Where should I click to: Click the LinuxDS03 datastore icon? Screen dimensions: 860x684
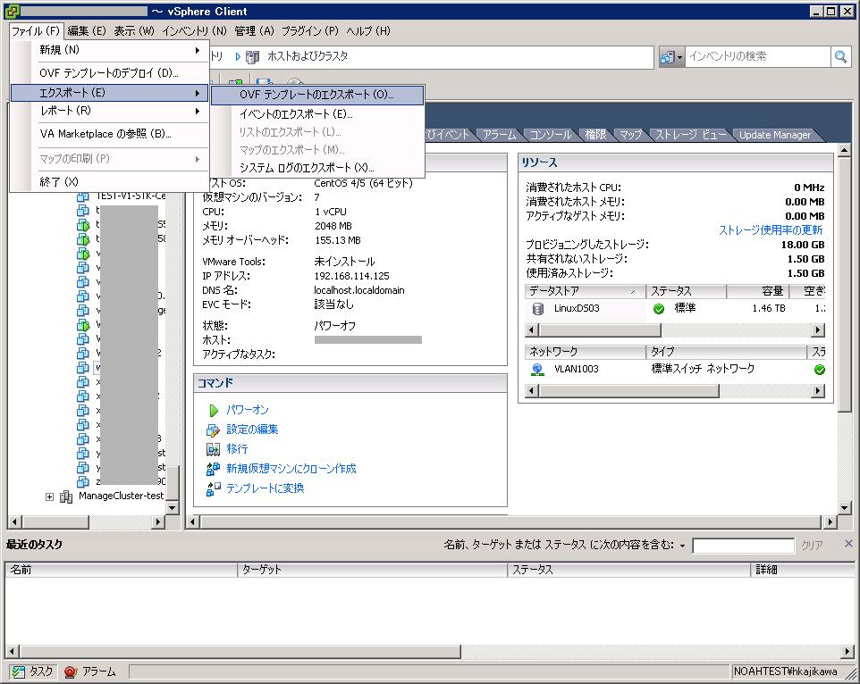[538, 309]
